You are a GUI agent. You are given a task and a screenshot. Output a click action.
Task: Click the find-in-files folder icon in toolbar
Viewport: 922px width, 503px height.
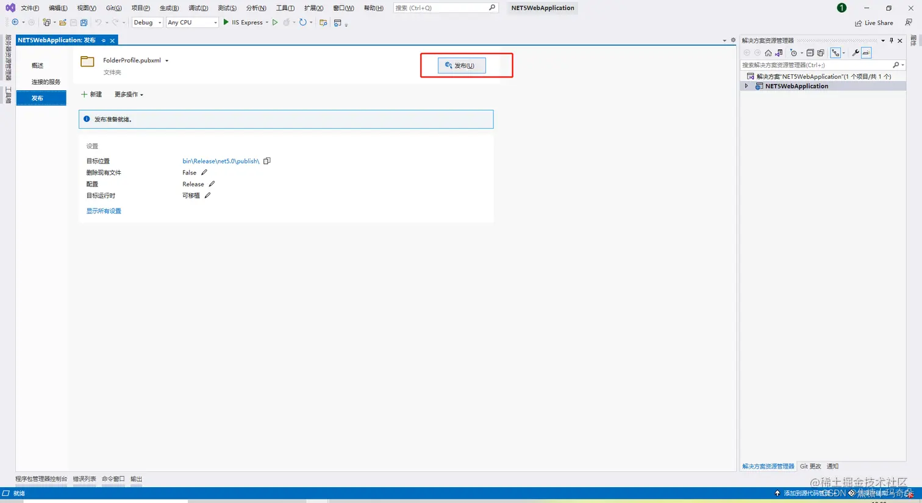click(323, 23)
